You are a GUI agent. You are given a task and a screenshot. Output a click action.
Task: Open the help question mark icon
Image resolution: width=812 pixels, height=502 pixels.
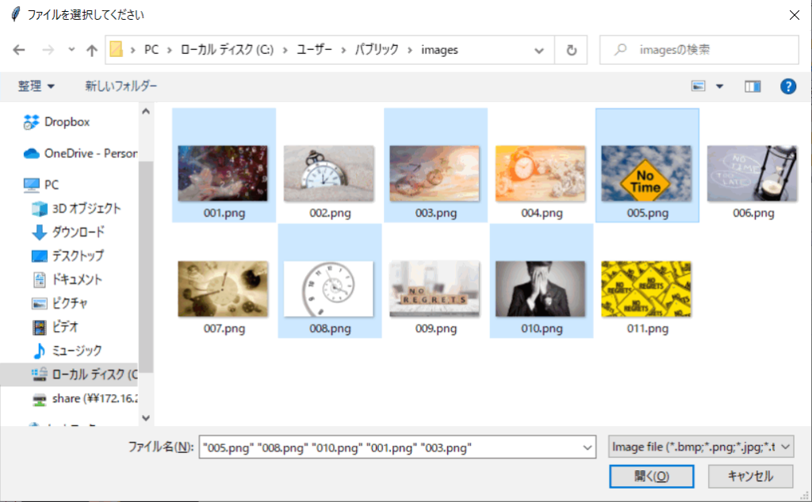[x=787, y=86]
